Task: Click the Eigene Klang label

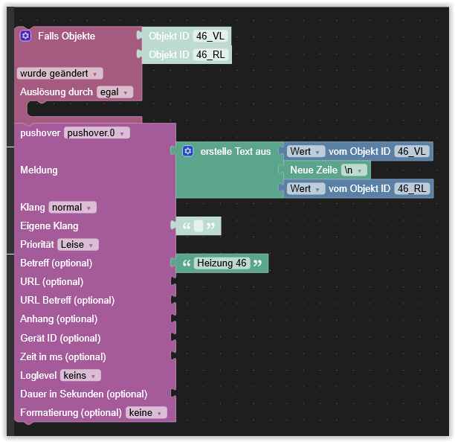Action: (49, 226)
